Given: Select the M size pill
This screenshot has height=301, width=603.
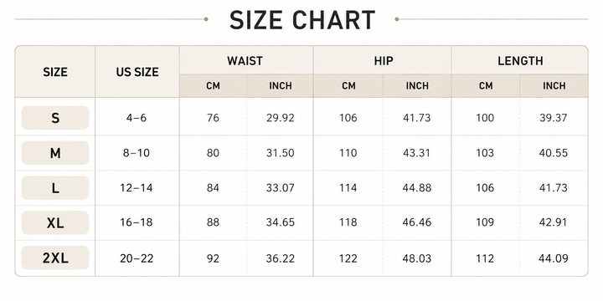Looking at the screenshot, I should (55, 153).
